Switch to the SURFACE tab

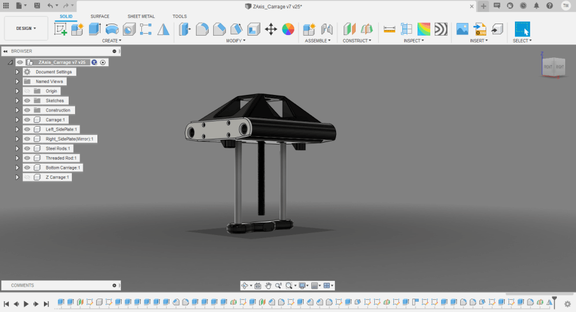coord(100,16)
